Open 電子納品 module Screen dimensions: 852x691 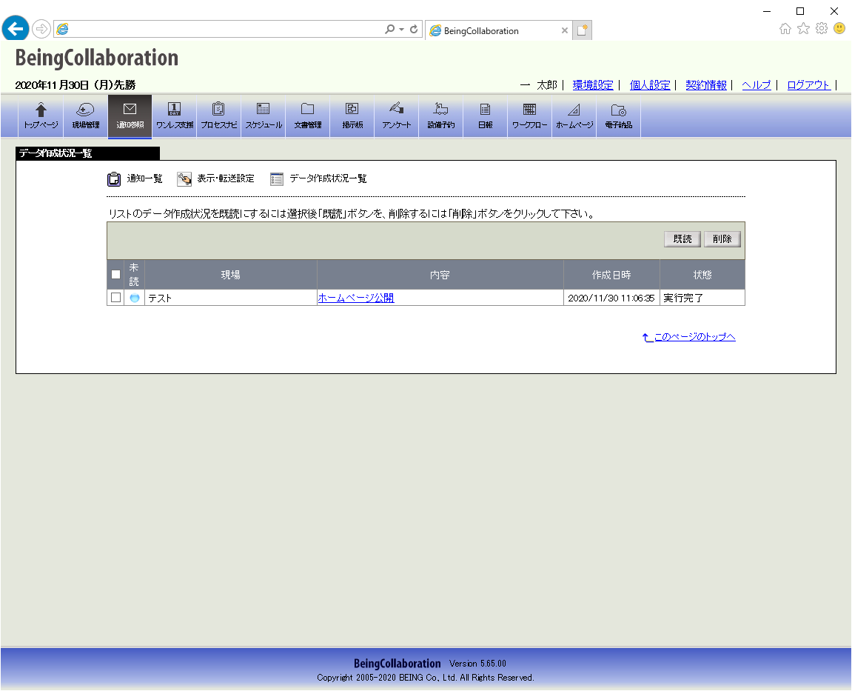[x=619, y=116]
